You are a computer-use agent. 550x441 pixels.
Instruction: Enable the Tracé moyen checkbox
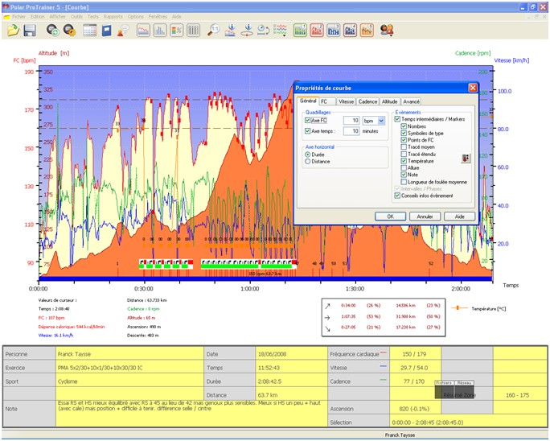(404, 146)
